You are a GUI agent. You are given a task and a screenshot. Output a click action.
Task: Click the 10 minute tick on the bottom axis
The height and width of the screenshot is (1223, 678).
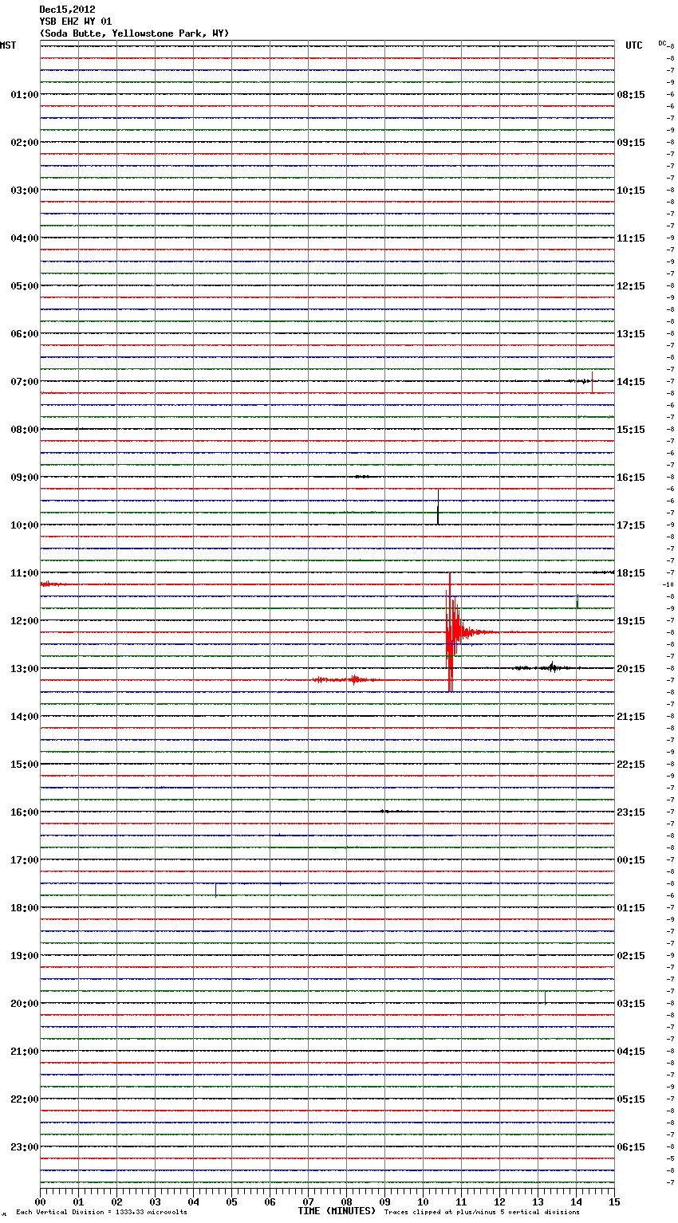click(x=423, y=1201)
